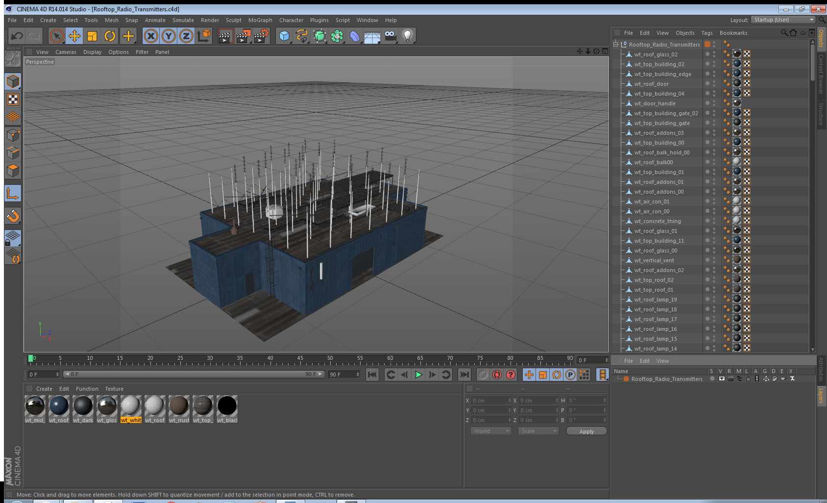The height and width of the screenshot is (503, 827).
Task: Switch to Edges mode
Action: pyautogui.click(x=13, y=153)
